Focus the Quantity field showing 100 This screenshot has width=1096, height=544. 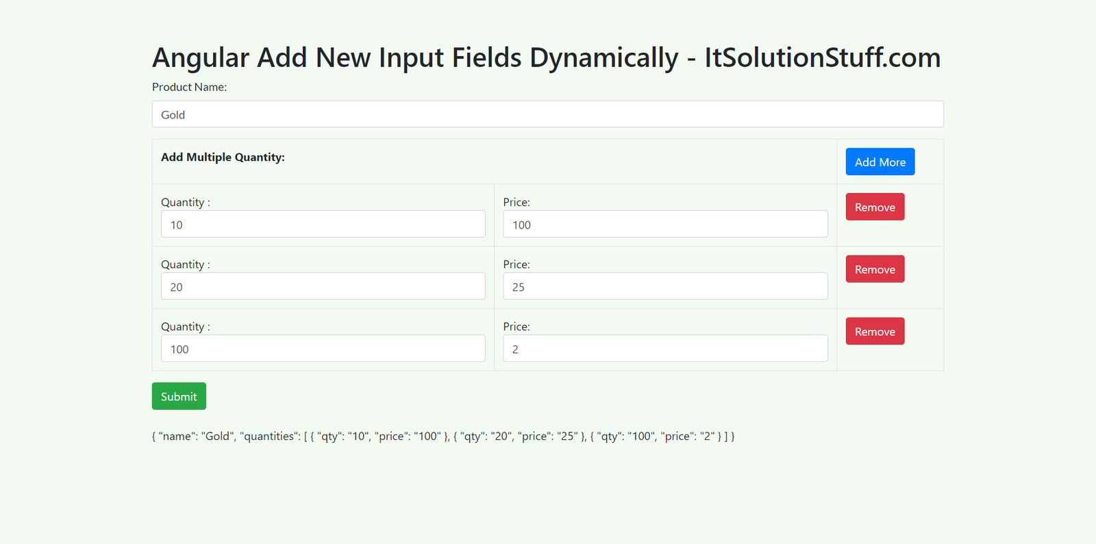click(x=323, y=349)
